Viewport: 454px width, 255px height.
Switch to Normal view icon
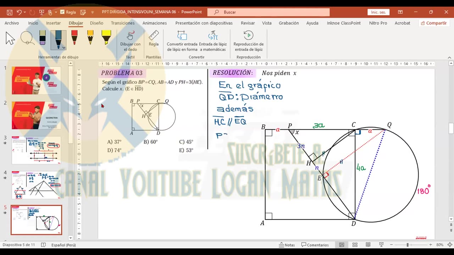pyautogui.click(x=342, y=245)
